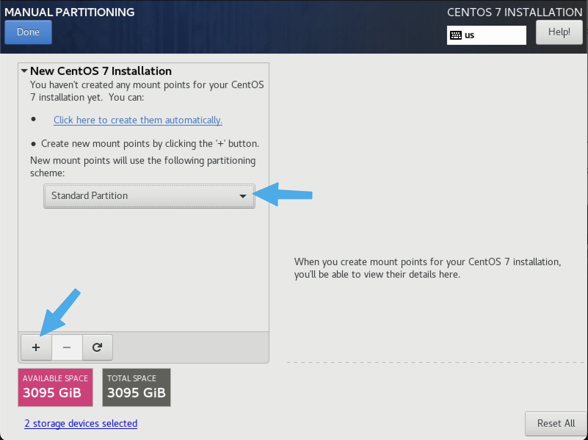Open the Help! button
Screen dimensions: 588x440
(x=559, y=32)
